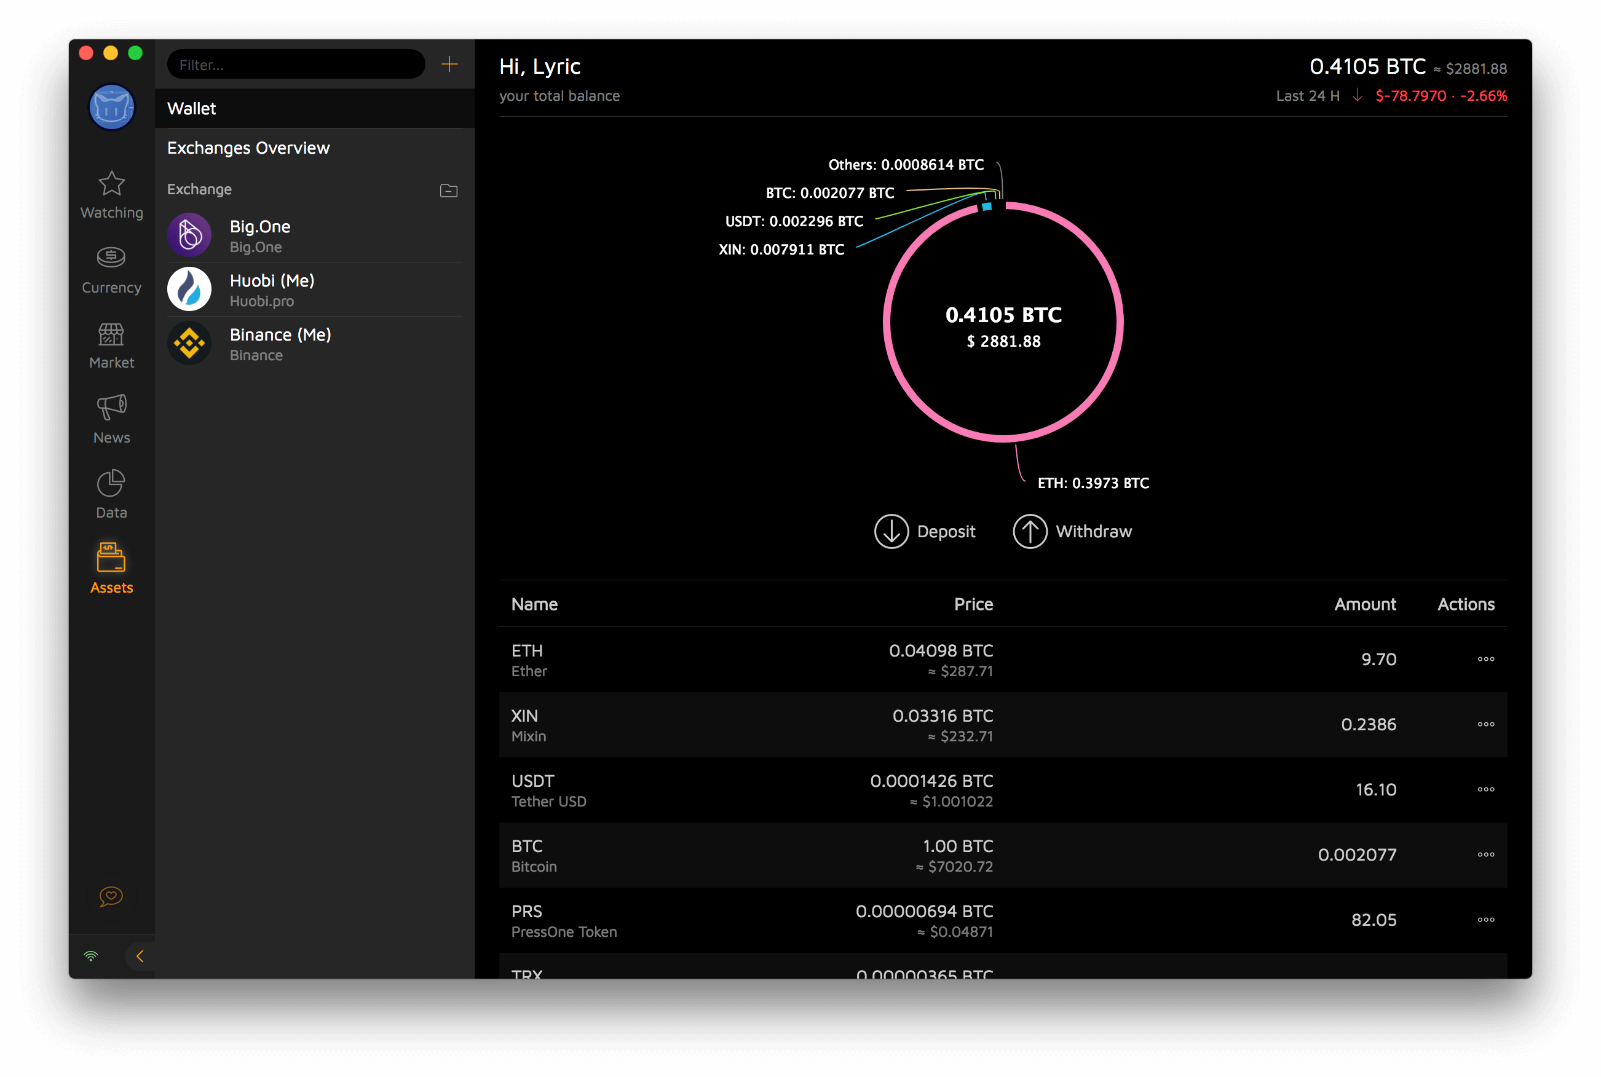Click the Deposit button
This screenshot has width=1601, height=1077.
coord(925,532)
